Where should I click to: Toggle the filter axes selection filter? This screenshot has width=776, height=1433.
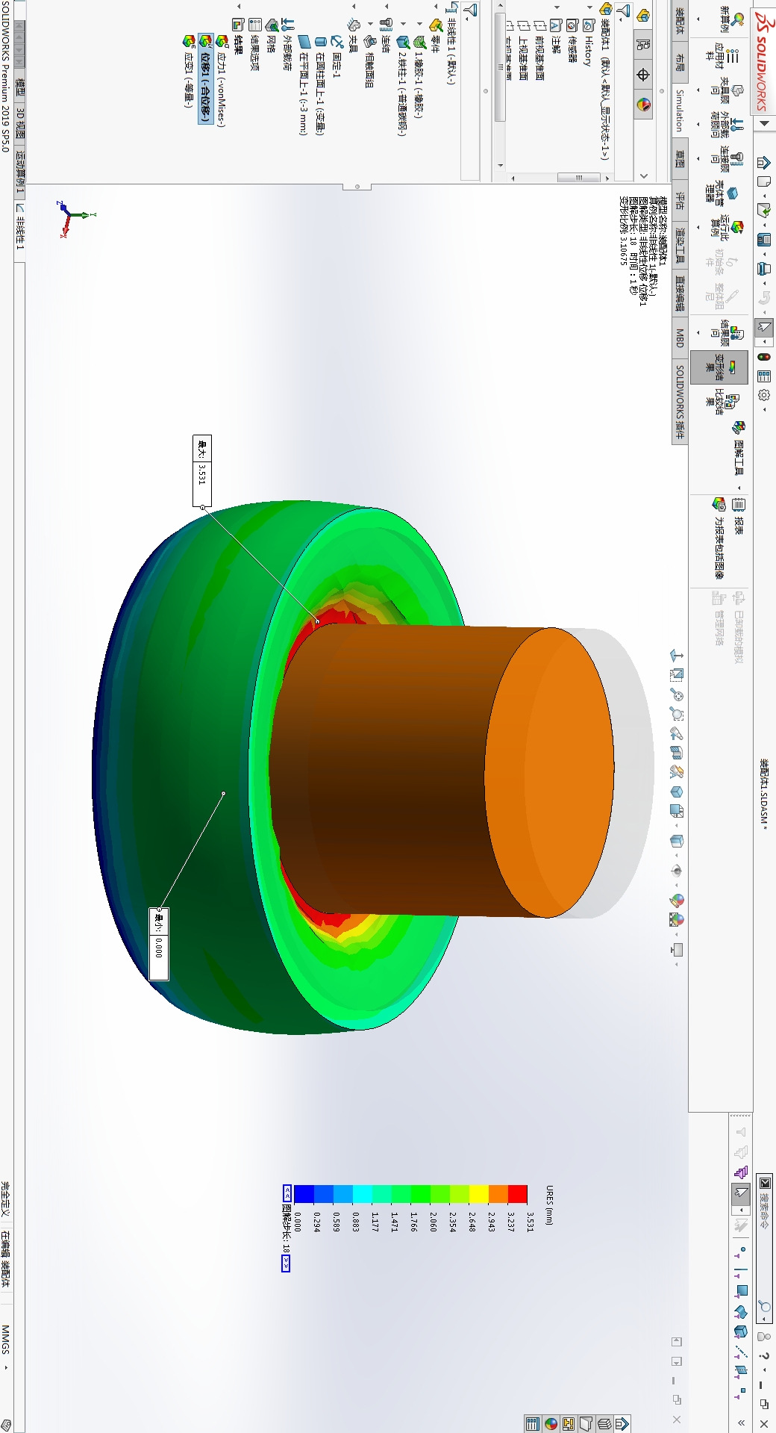pos(741,1352)
